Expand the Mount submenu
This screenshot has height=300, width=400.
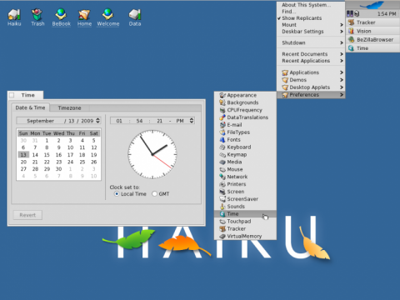coord(311,25)
